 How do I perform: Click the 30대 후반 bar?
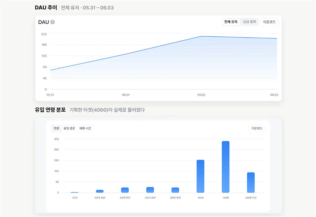click(175, 190)
